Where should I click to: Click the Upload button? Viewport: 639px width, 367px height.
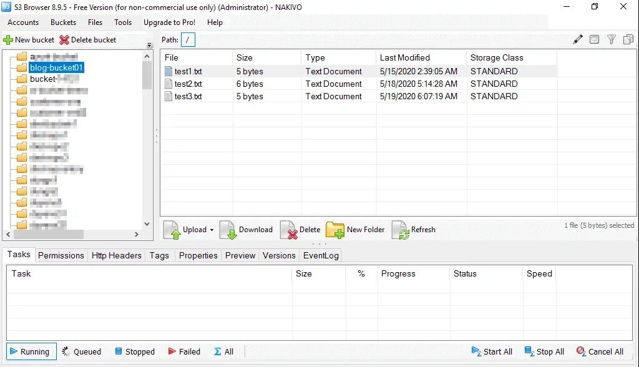(x=185, y=230)
